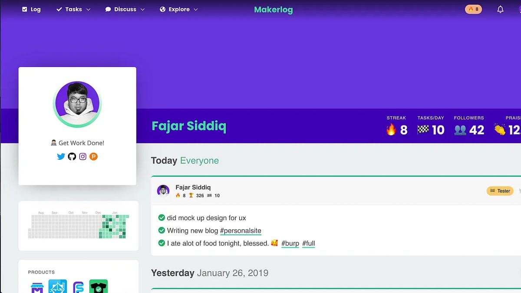Open the Log page in navbar

(x=31, y=9)
